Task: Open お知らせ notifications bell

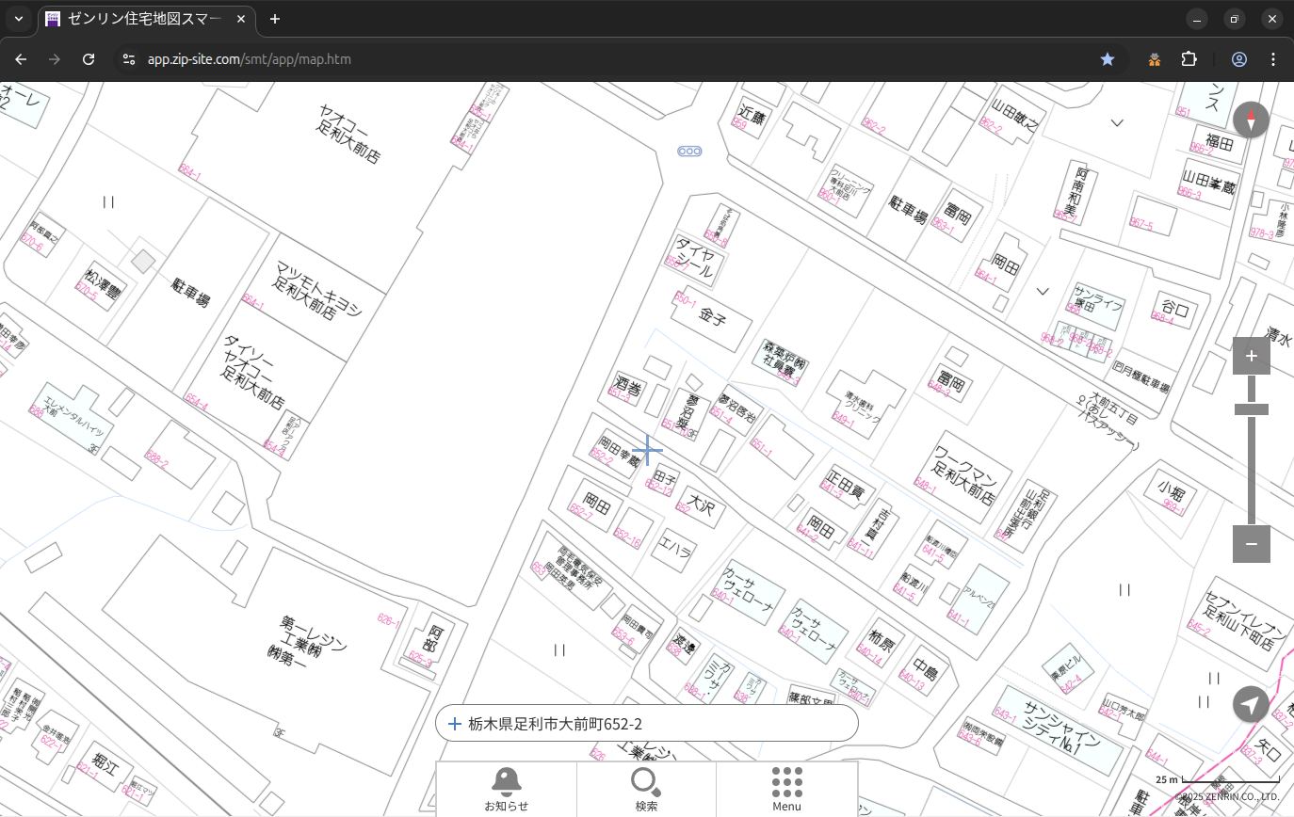Action: pos(506,788)
